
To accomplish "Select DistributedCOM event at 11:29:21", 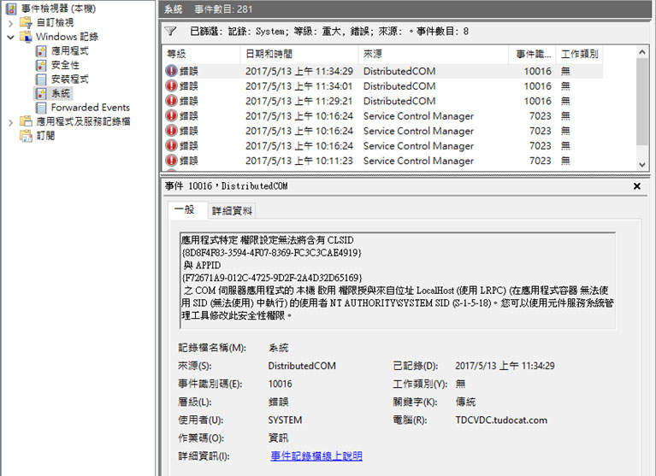I will 383,101.
